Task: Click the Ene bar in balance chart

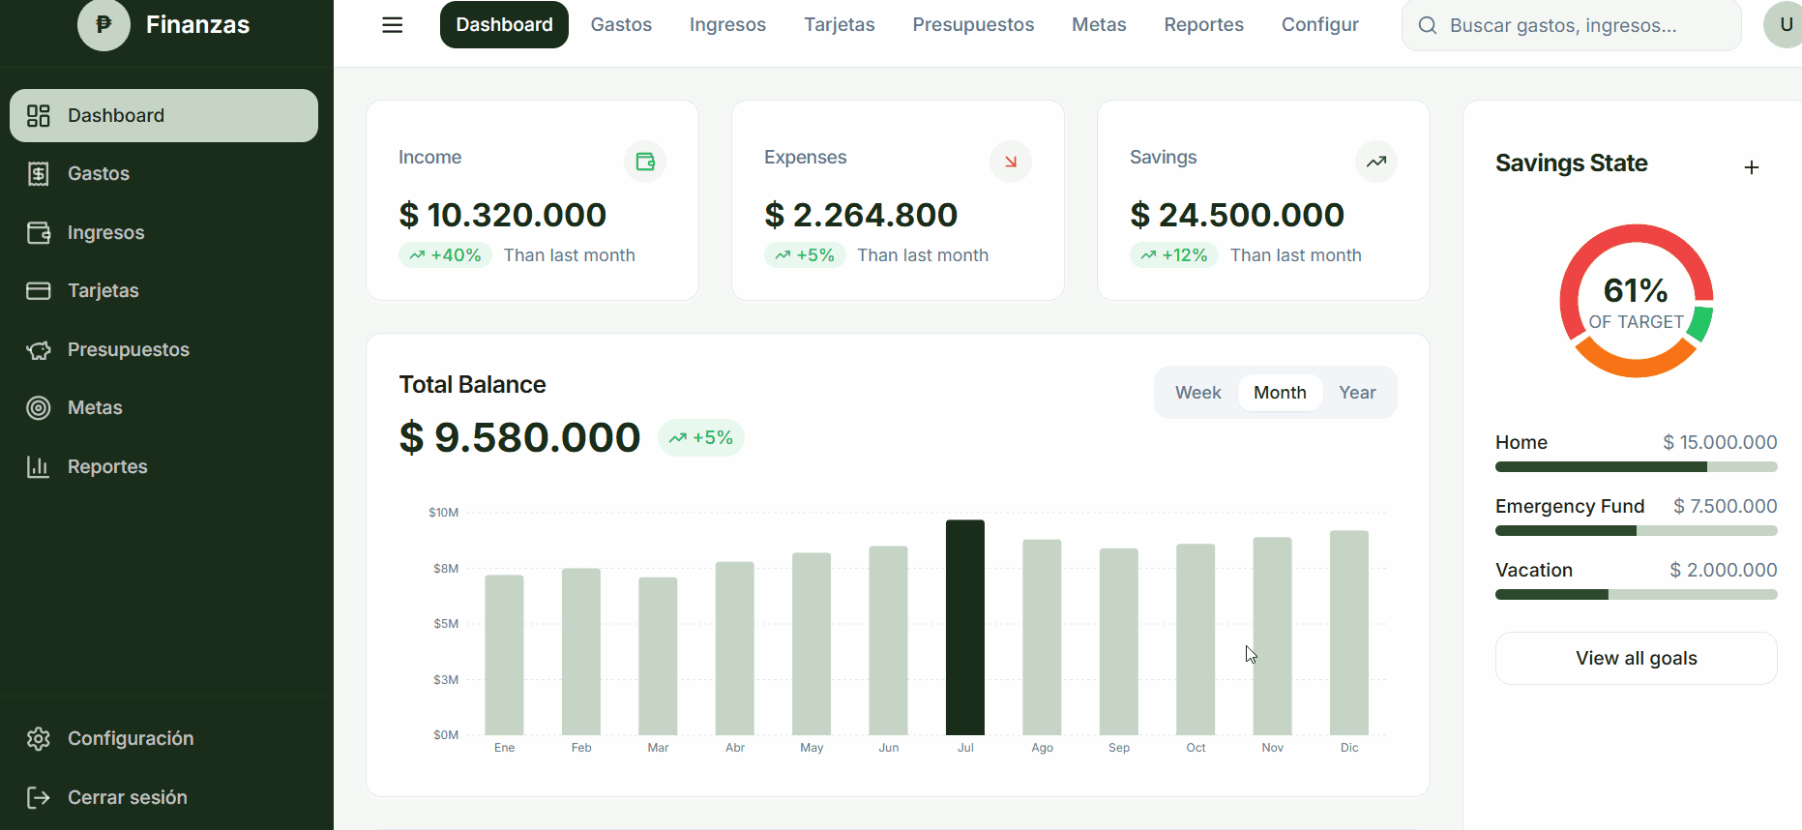Action: tap(504, 655)
